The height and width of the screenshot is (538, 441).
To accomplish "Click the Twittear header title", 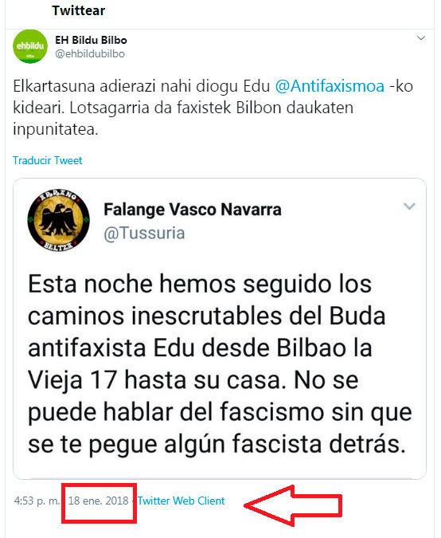I will [79, 10].
